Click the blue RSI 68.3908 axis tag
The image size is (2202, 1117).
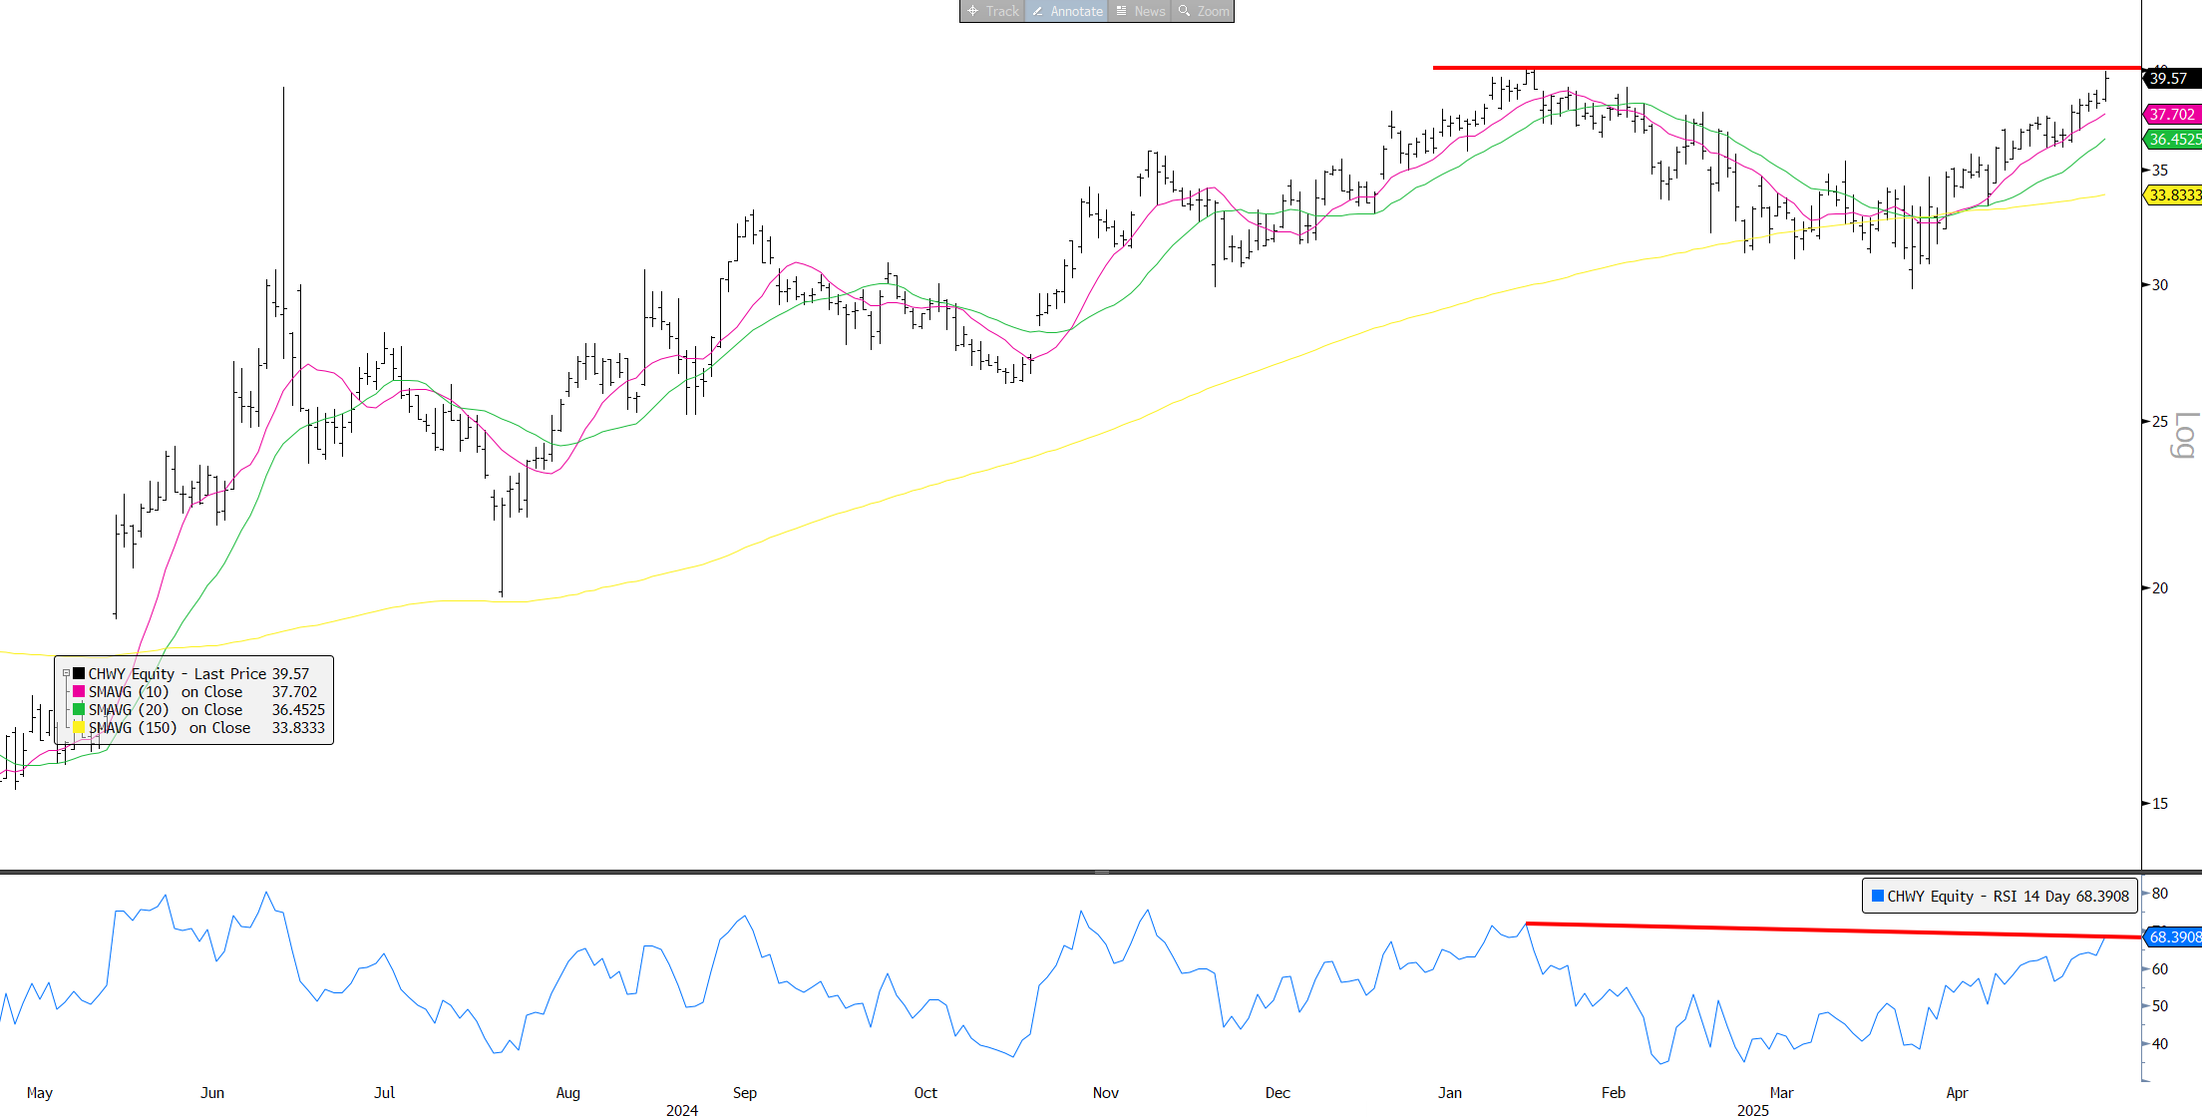(x=2174, y=937)
